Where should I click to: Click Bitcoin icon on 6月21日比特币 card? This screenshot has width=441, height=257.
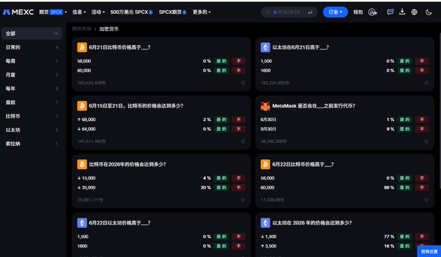coord(82,47)
